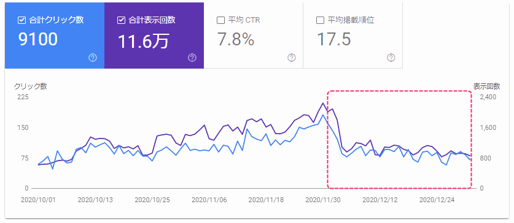Click the 9100 total clicks value
This screenshot has height=223, width=514.
[x=37, y=39]
